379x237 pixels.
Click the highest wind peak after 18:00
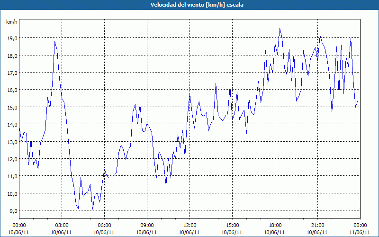click(280, 28)
